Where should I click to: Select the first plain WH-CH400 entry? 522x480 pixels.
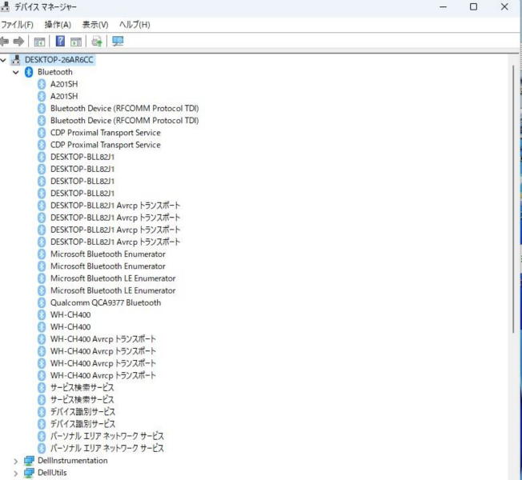[x=70, y=314]
